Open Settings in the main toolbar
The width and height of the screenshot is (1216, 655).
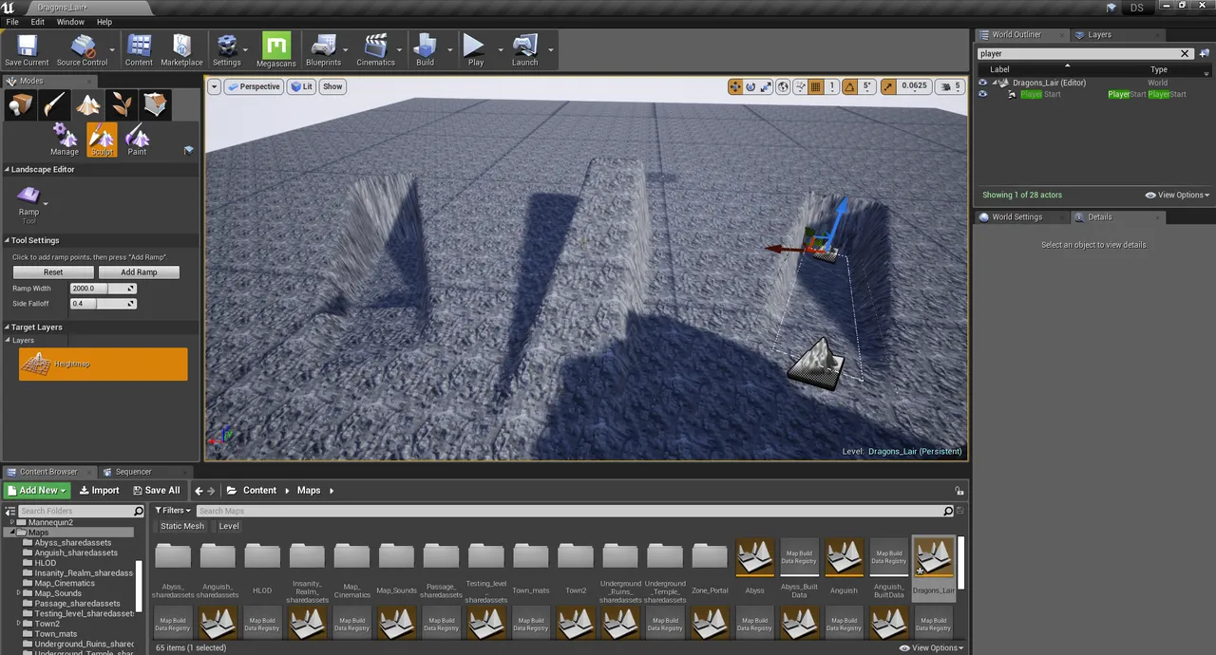pos(226,50)
